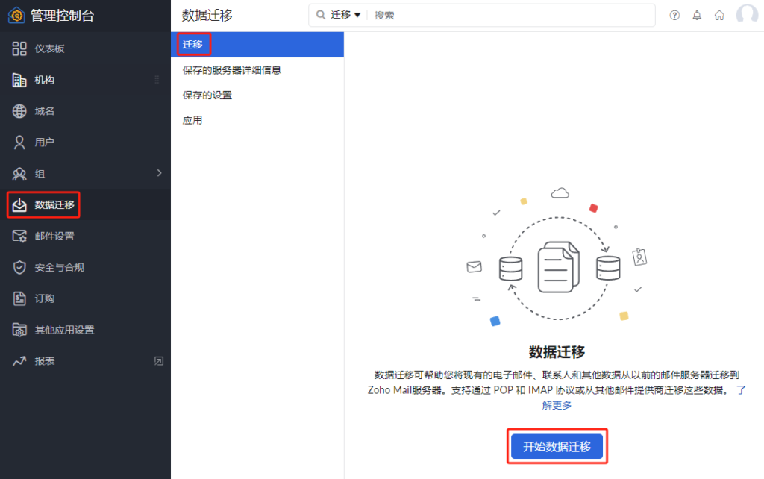Click the 域名 globe icon
This screenshot has height=479, width=764.
pos(20,111)
